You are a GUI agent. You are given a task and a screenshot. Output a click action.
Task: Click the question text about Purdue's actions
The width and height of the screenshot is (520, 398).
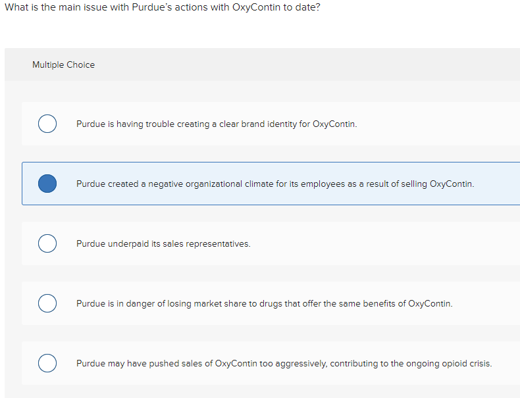pos(163,7)
